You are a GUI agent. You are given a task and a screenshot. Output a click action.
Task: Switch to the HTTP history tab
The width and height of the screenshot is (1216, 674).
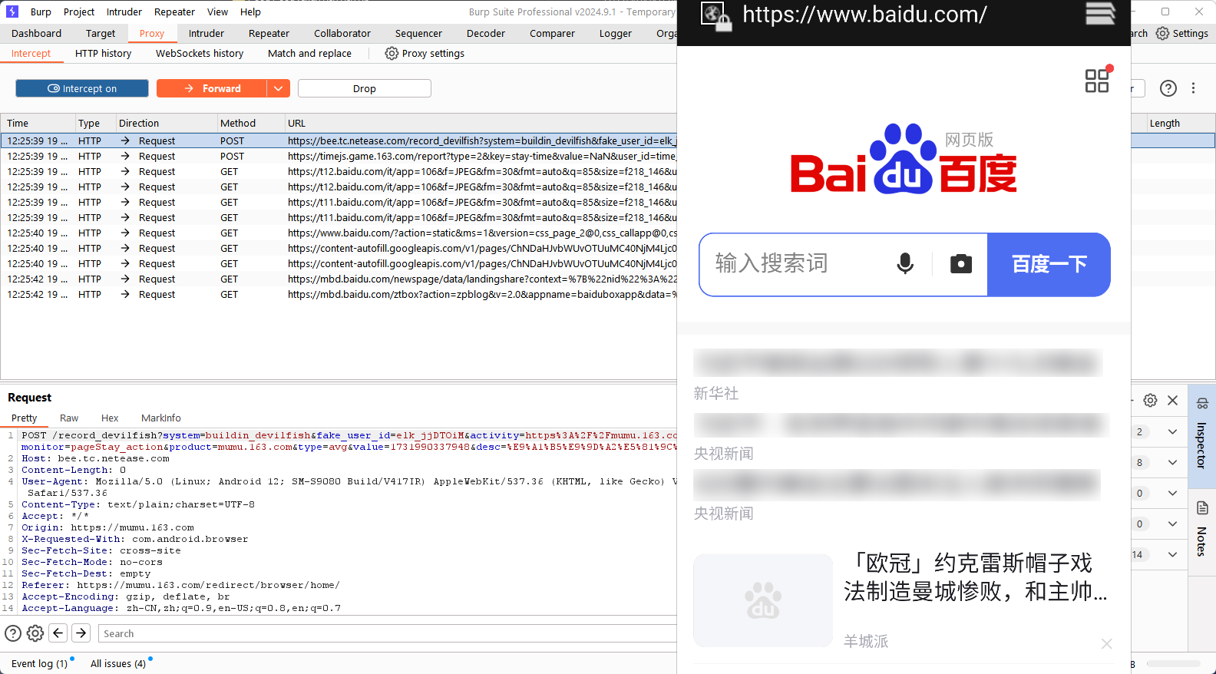click(103, 54)
